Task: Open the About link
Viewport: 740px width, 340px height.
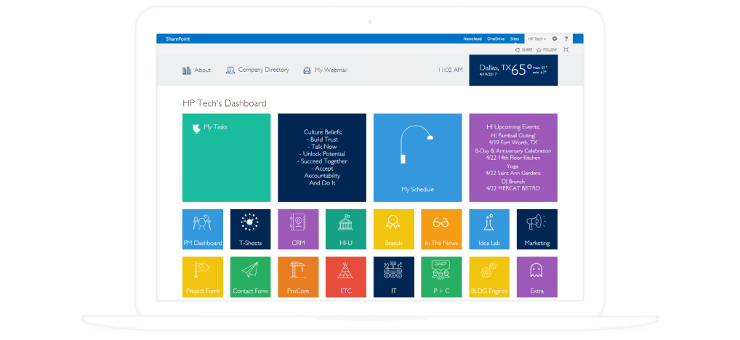Action: click(203, 70)
